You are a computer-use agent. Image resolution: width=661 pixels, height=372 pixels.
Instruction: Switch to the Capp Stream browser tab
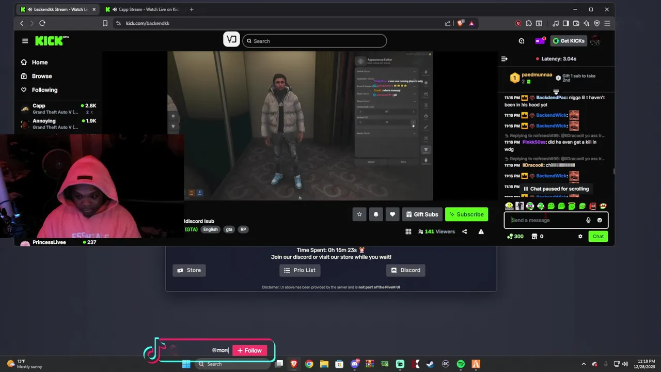pos(142,9)
